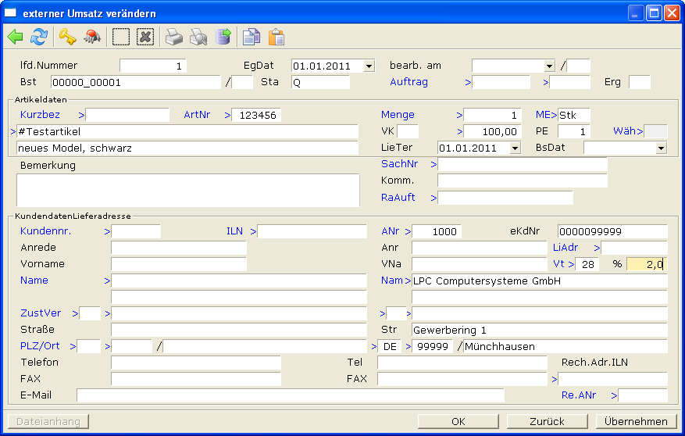Click the database export icon
Image resolution: width=685 pixels, height=436 pixels.
pos(223,37)
